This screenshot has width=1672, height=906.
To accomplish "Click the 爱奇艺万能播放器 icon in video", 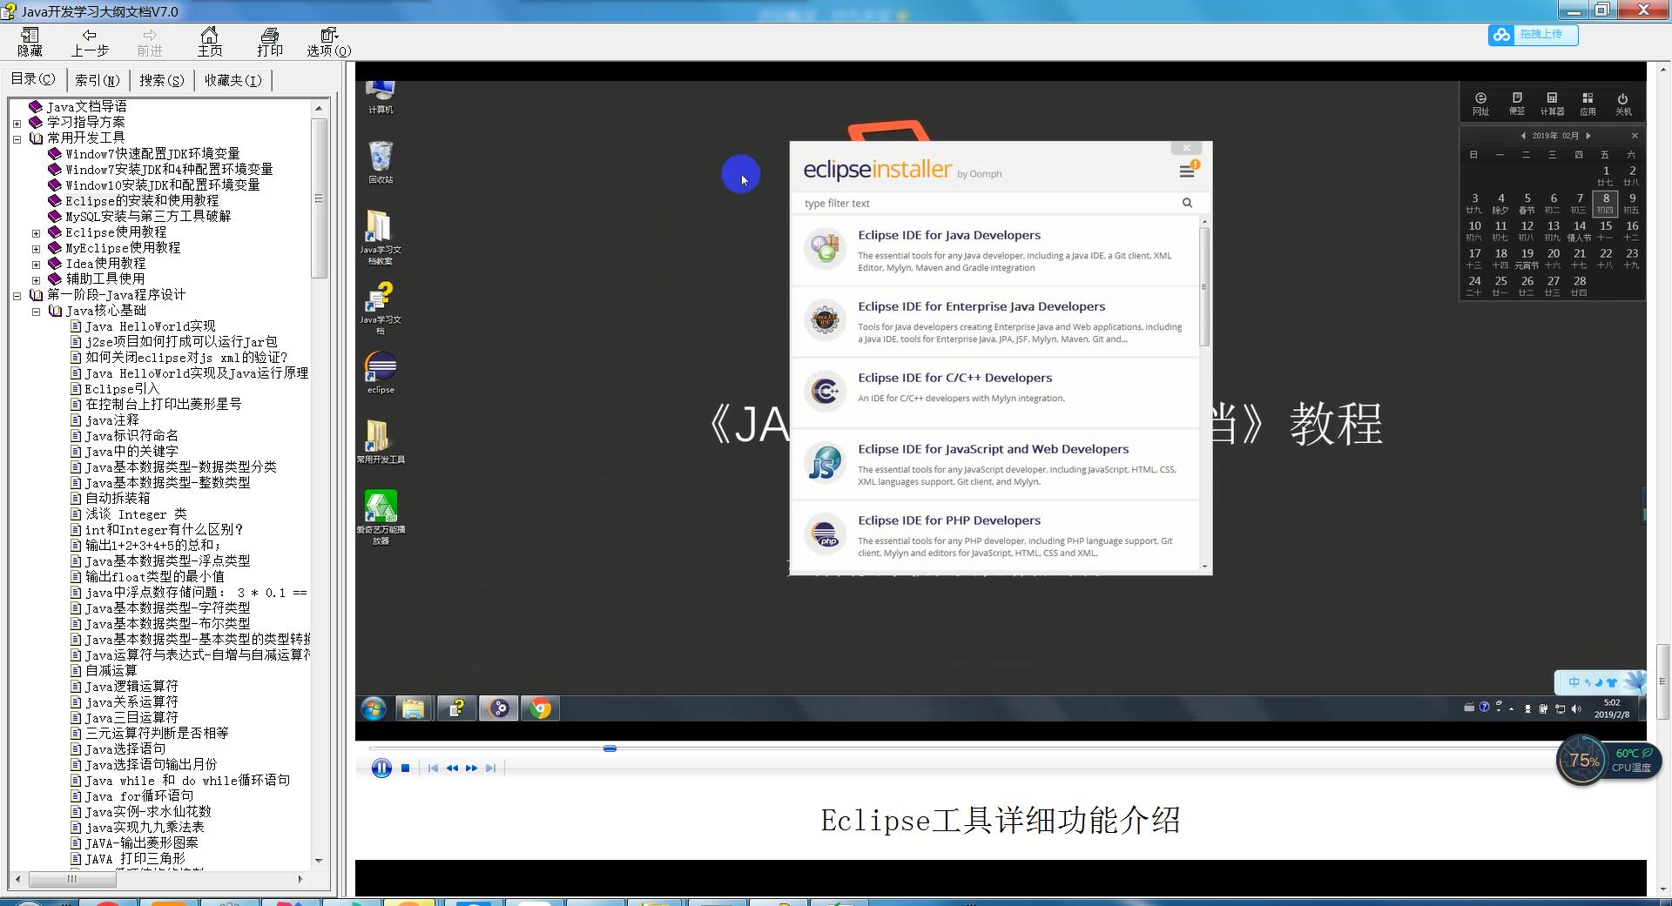I will [x=381, y=517].
